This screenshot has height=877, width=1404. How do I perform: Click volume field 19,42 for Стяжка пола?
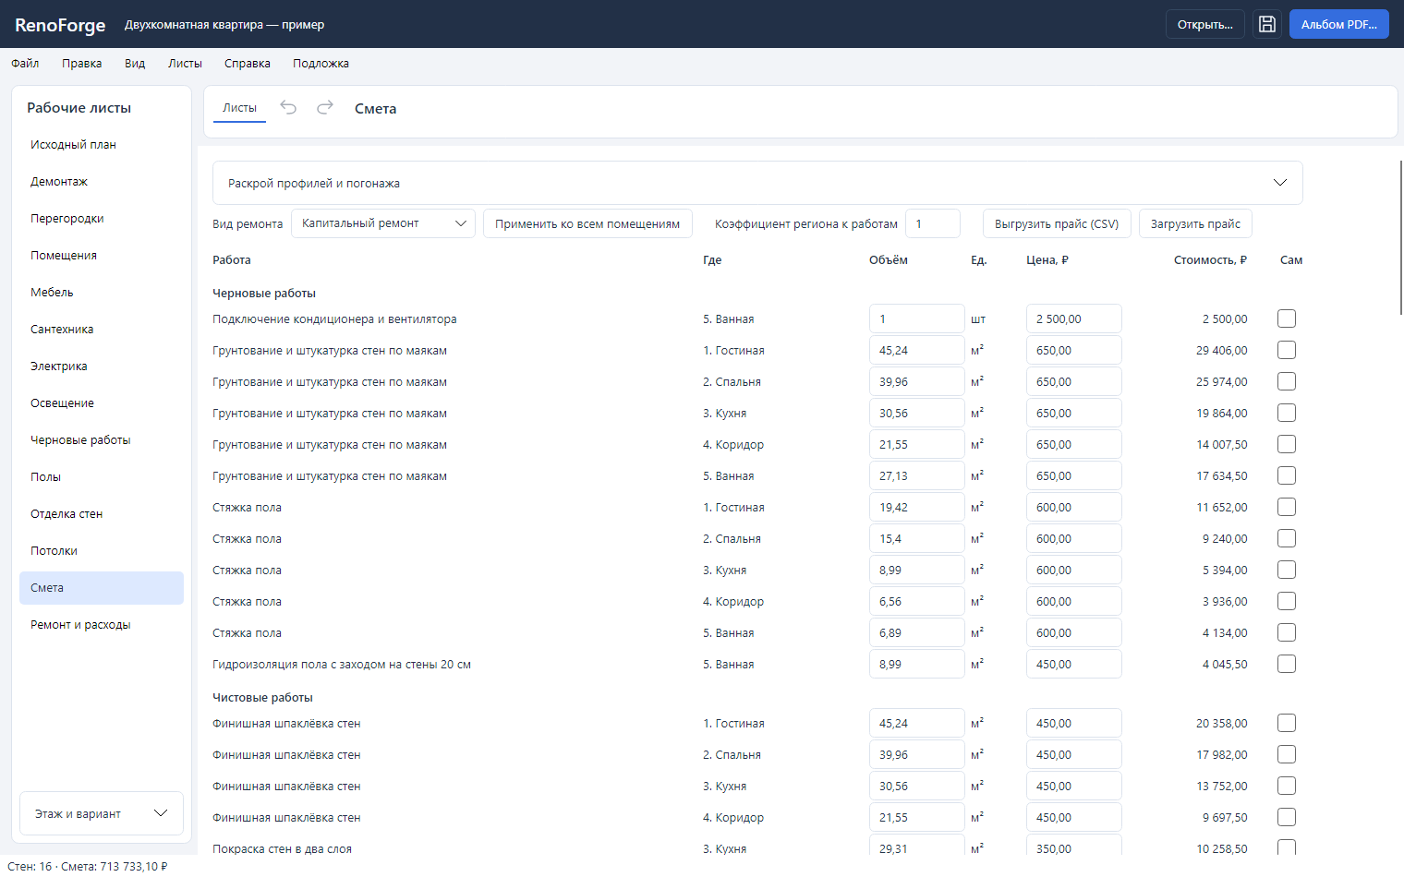point(917,507)
